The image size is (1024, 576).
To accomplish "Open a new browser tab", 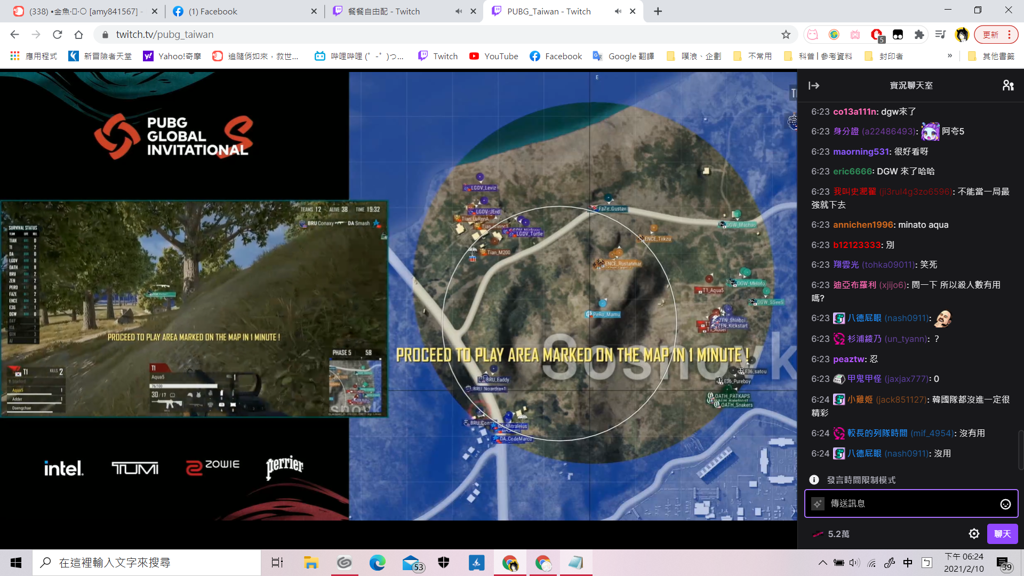I will pos(658,11).
